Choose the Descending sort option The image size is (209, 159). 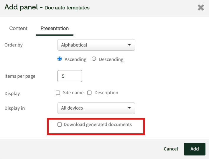click(x=94, y=59)
